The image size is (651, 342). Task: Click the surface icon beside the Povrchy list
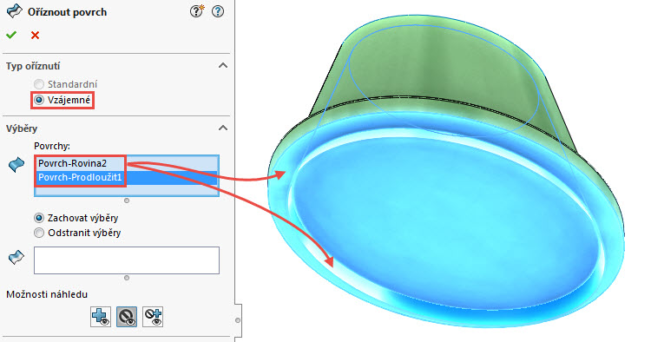[16, 165]
